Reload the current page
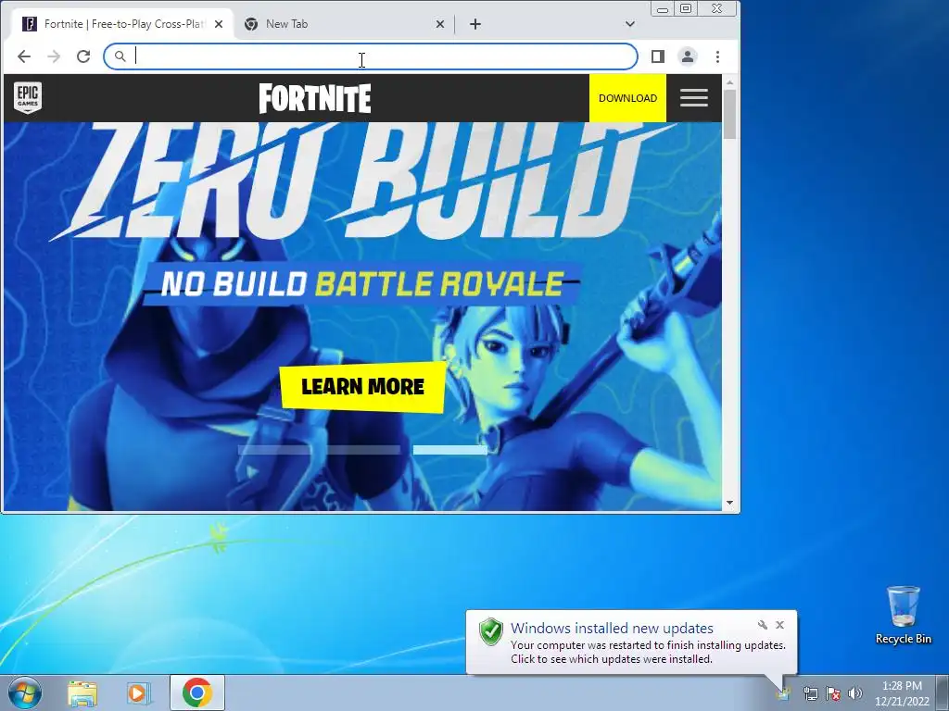 [83, 56]
